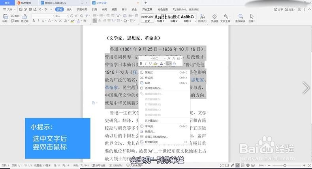Click the Select cursor icon in ribbon
Screen dimensions: 312x169
point(252,17)
